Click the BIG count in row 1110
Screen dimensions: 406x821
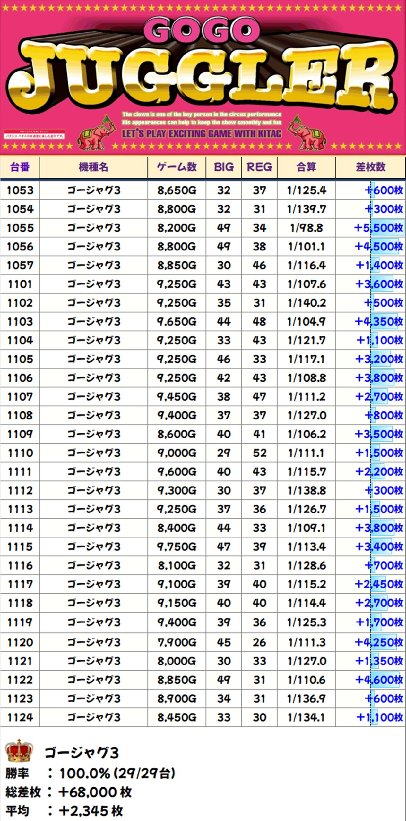pos(224,453)
